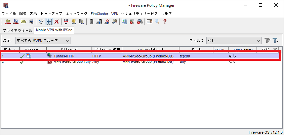Open a configuration file with the yellow folder icon

click(x=24, y=21)
